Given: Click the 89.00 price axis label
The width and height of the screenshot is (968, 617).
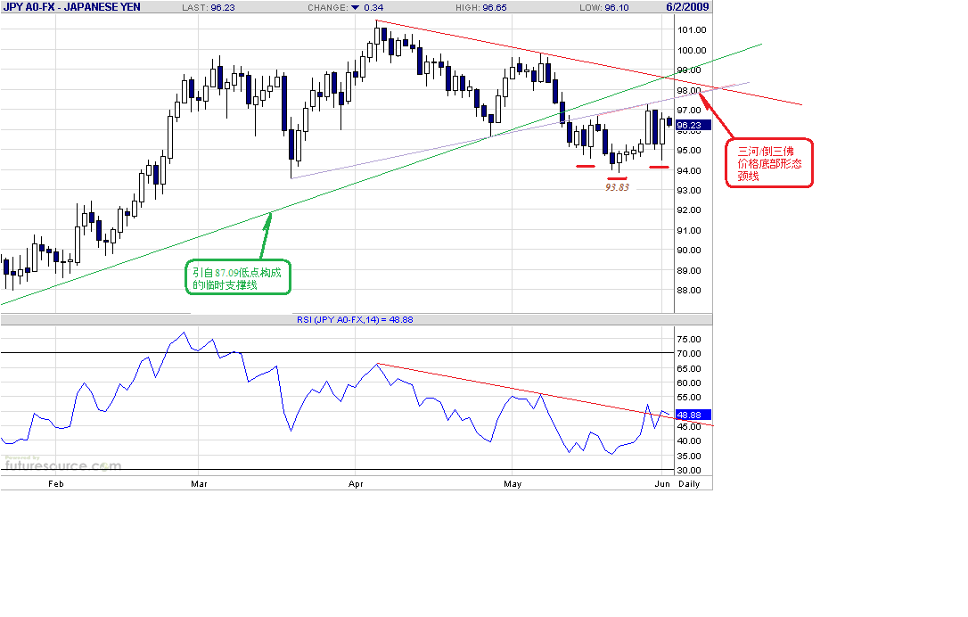Looking at the screenshot, I should point(689,270).
